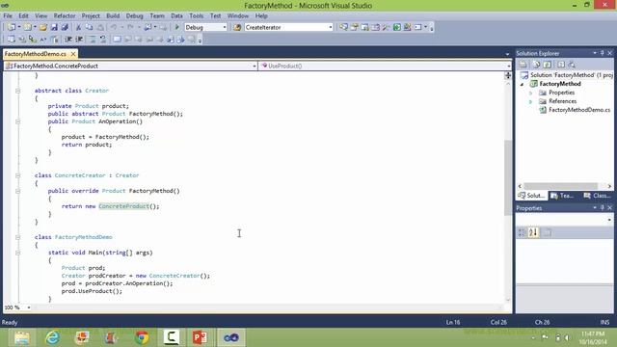Image resolution: width=617 pixels, height=347 pixels.
Task: Click the Save All icon
Action: tap(65, 27)
